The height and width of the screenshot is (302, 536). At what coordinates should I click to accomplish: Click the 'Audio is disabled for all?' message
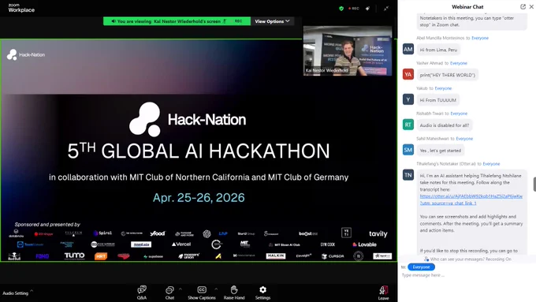pos(445,125)
